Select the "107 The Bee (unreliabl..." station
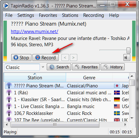 [x=39, y=120]
